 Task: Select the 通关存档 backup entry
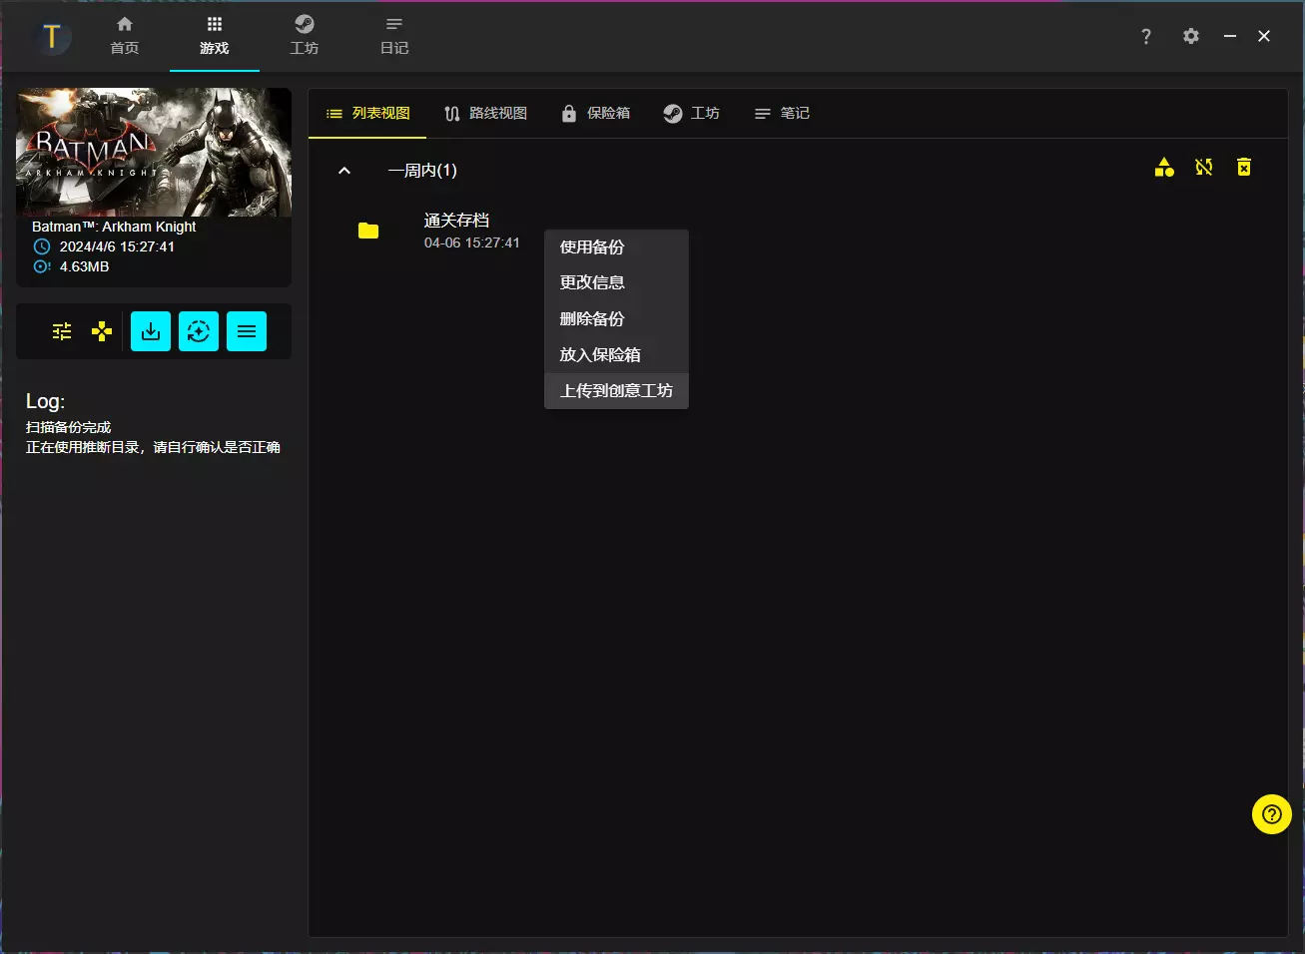[x=456, y=221]
